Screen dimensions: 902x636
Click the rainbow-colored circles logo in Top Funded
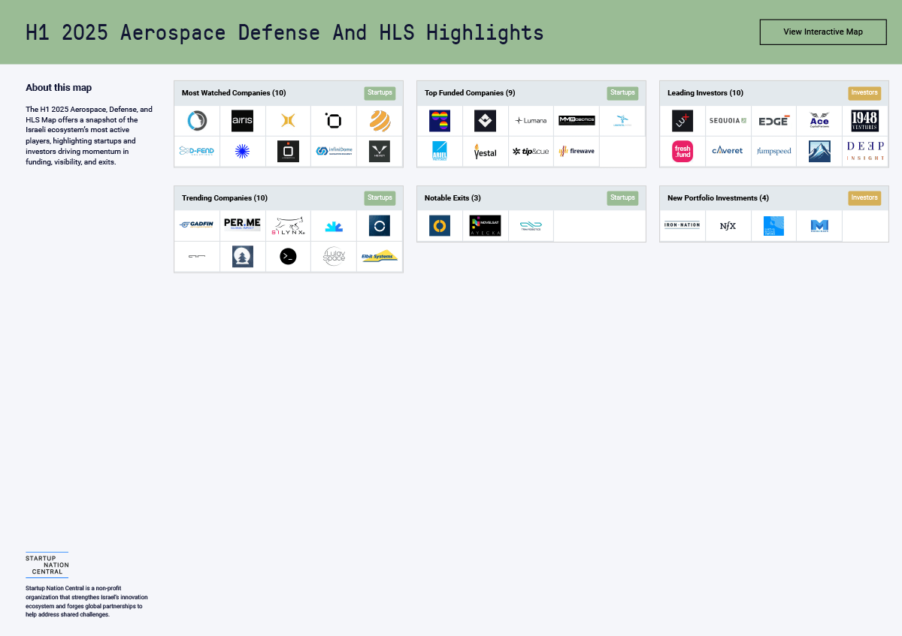pyautogui.click(x=440, y=120)
